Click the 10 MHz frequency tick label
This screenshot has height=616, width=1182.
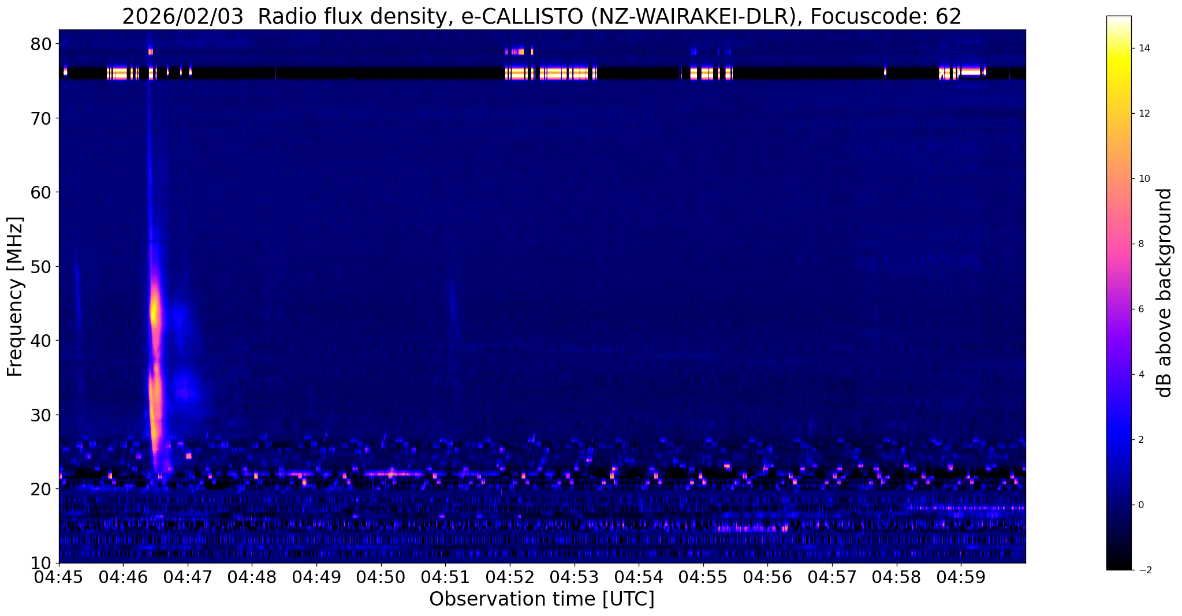point(41,563)
